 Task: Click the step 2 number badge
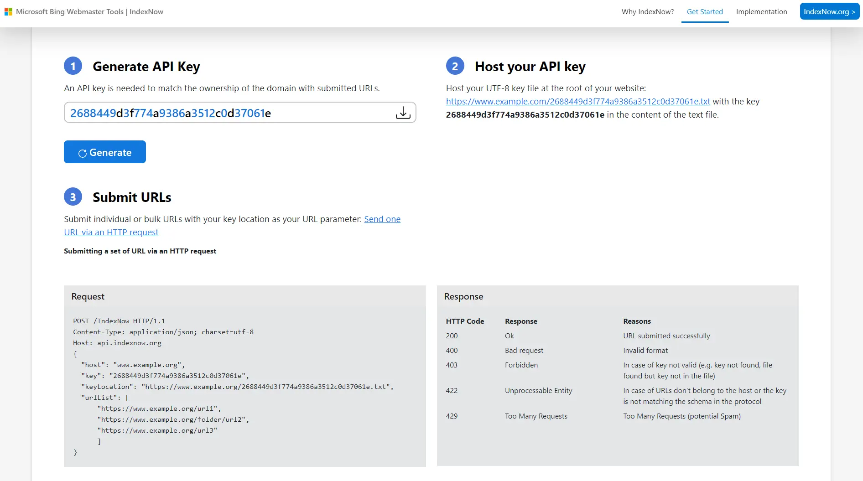point(455,67)
